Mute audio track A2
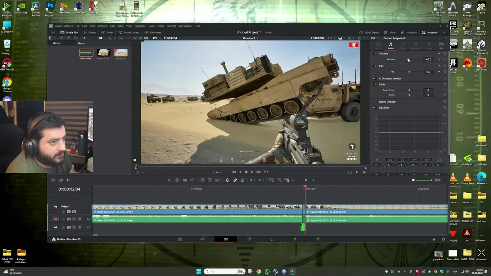Image resolution: width=491 pixels, height=276 pixels. (79, 227)
